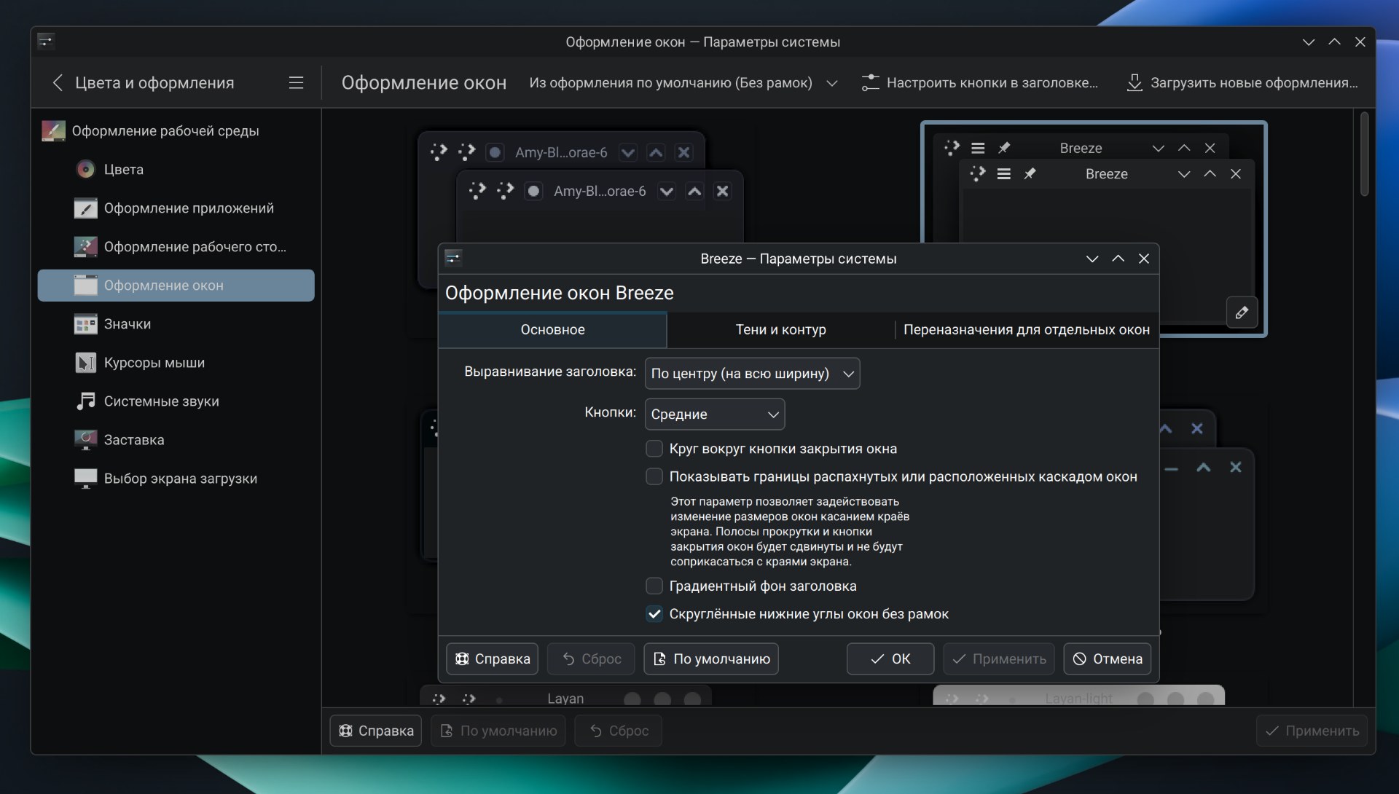Toggle Градиентный фон заголовка checkbox

pos(654,586)
